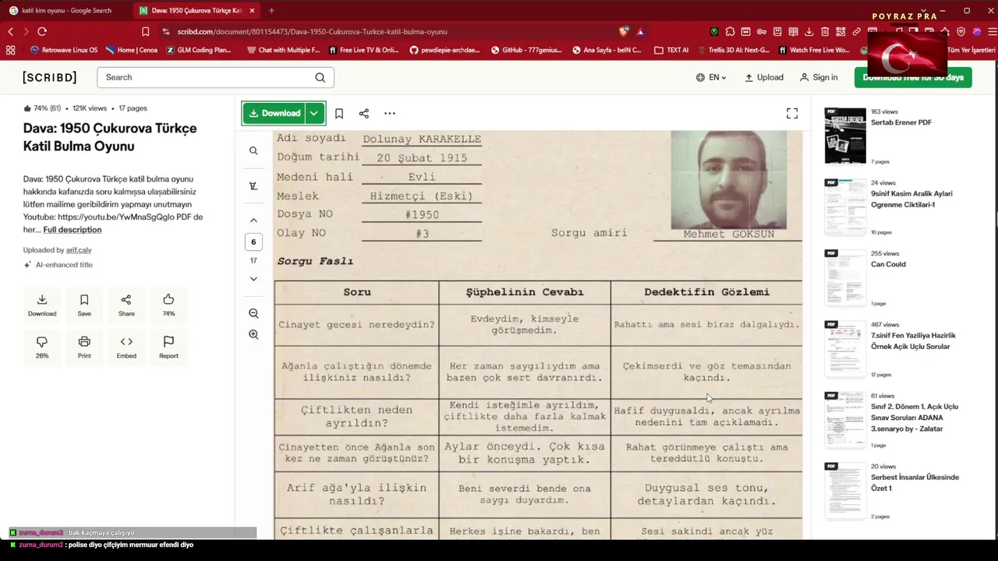998x561 pixels.
Task: Go back in the browser
Action: tap(10, 31)
